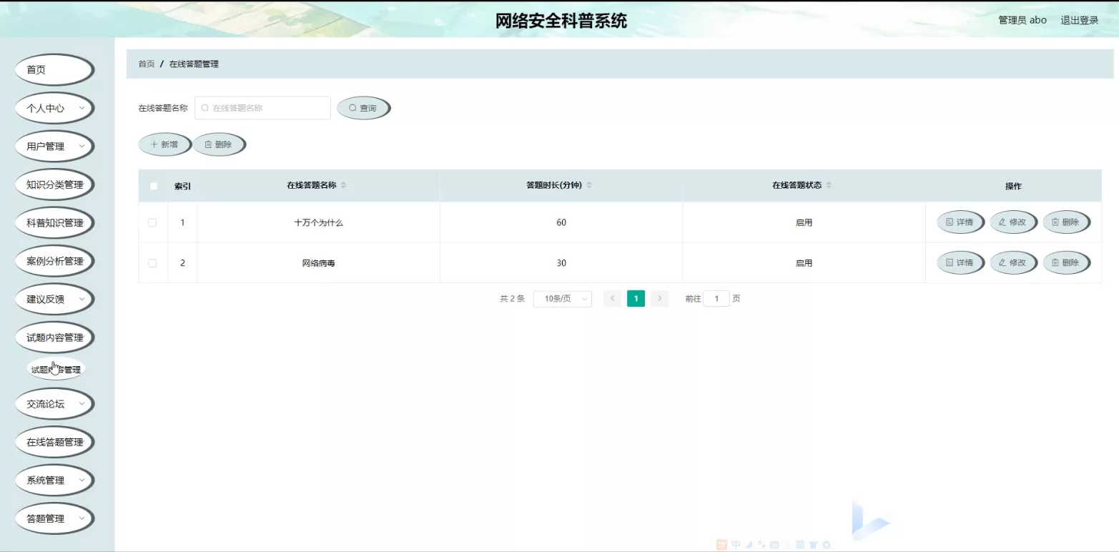Click the 首页 breadcrumb link
Screen dimensions: 1119x552
click(146, 64)
